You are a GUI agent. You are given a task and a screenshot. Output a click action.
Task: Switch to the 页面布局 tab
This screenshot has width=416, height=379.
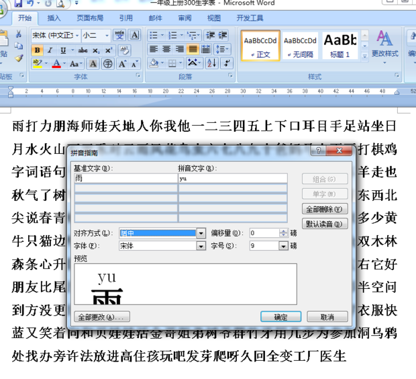[x=90, y=17]
